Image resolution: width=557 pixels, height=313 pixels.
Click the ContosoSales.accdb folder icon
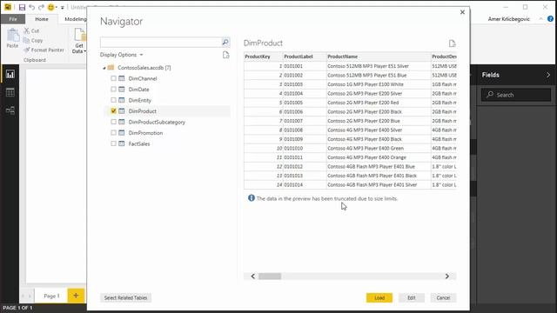point(111,68)
